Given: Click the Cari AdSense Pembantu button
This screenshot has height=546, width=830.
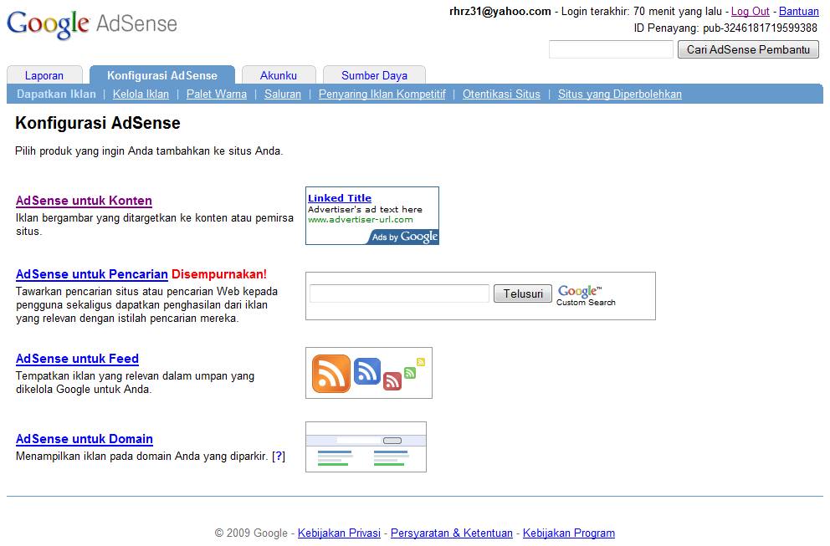Looking at the screenshot, I should (x=748, y=49).
